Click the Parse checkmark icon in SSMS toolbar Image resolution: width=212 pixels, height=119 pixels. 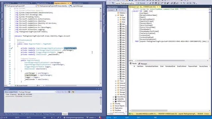150,3
